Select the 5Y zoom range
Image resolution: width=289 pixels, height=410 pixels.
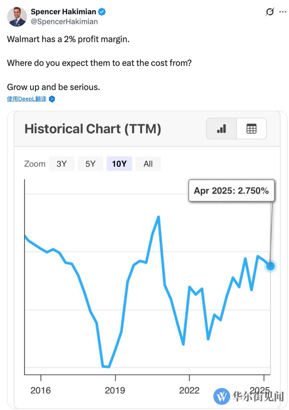pos(90,164)
